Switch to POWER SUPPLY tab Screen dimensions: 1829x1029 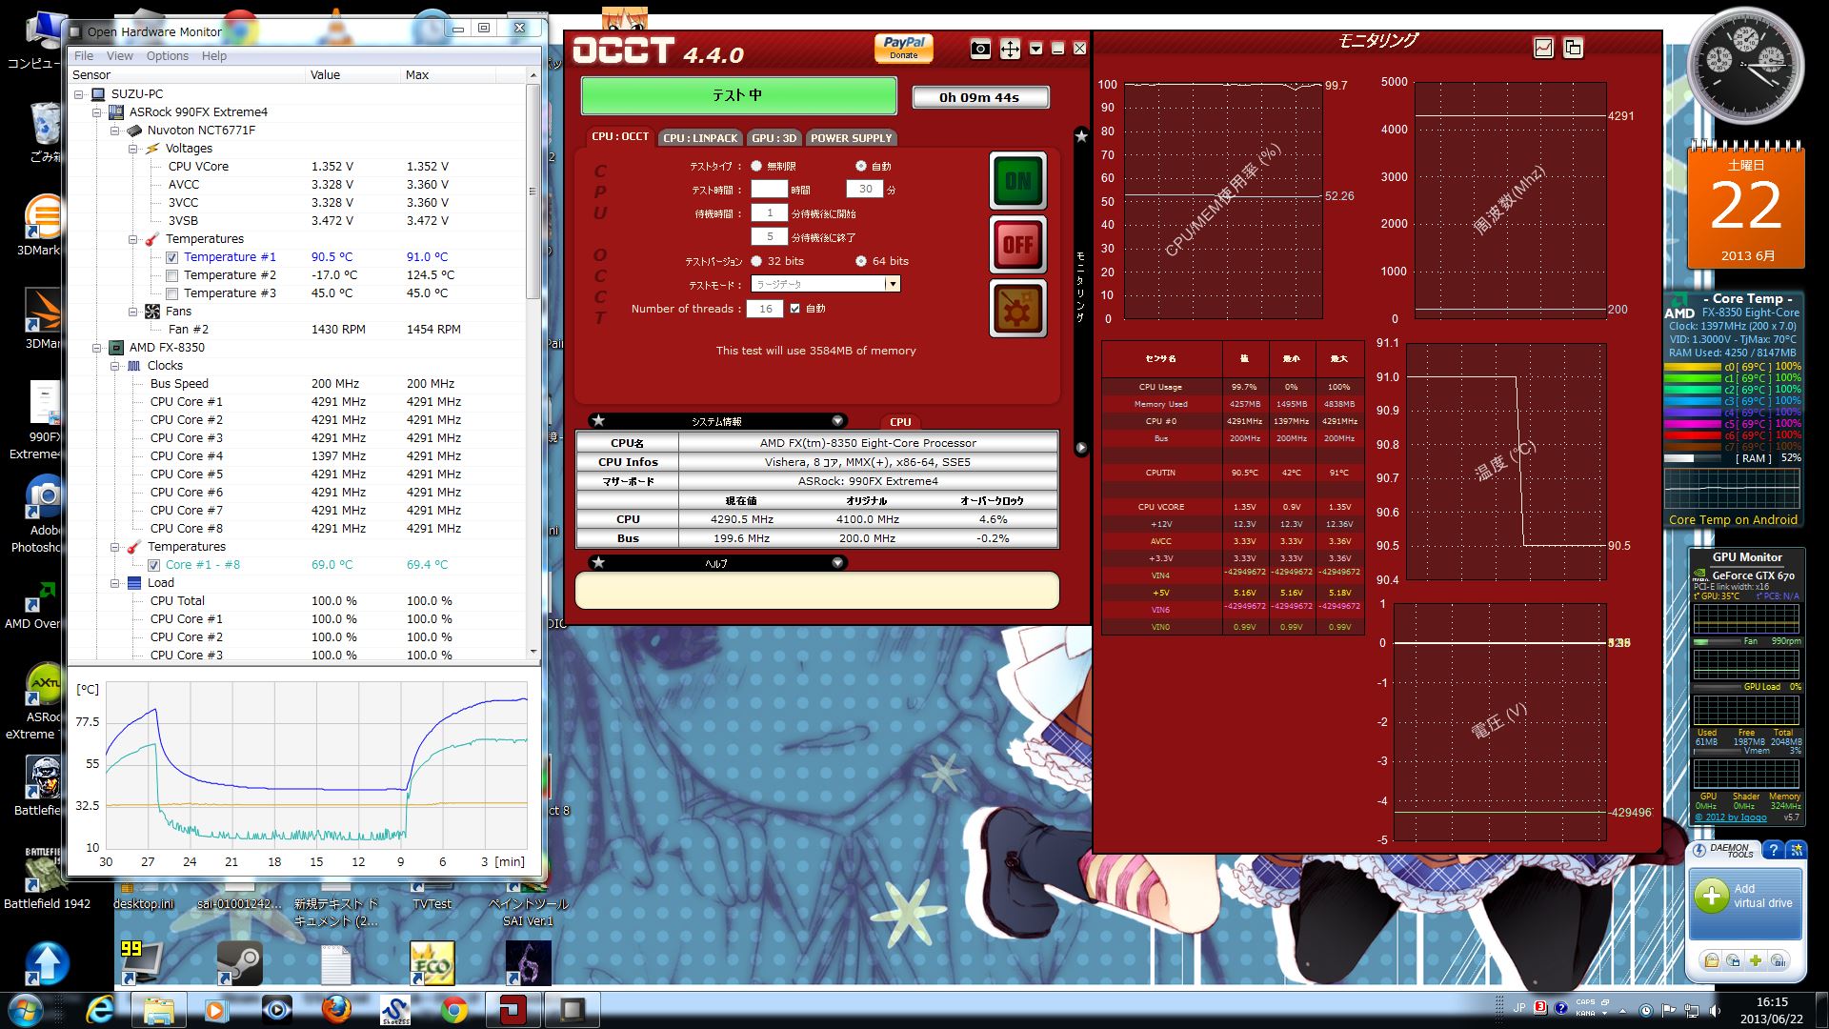pyautogui.click(x=851, y=138)
